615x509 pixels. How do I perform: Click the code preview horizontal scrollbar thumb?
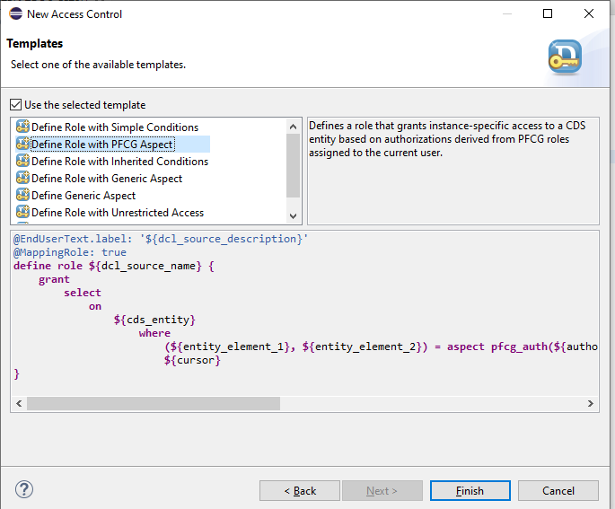[154, 403]
